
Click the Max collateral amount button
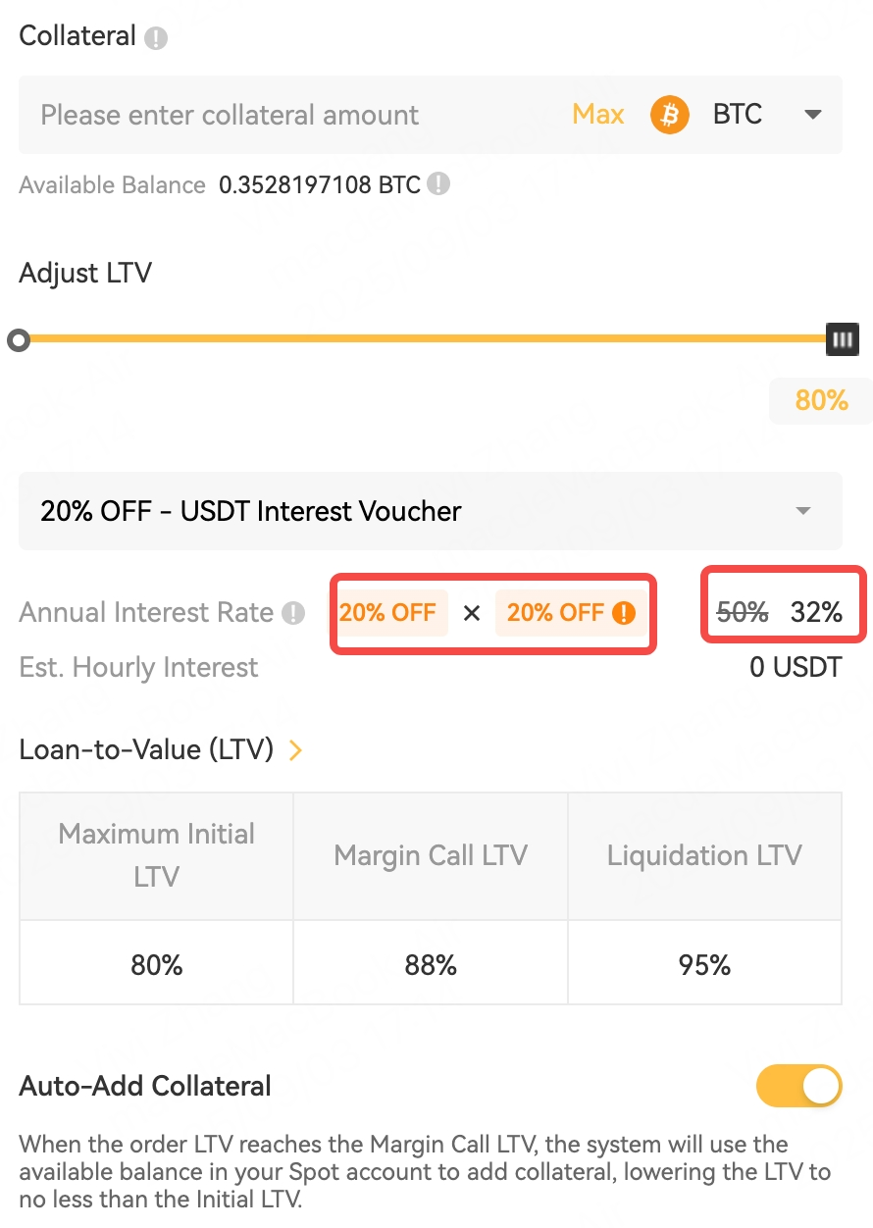(597, 114)
